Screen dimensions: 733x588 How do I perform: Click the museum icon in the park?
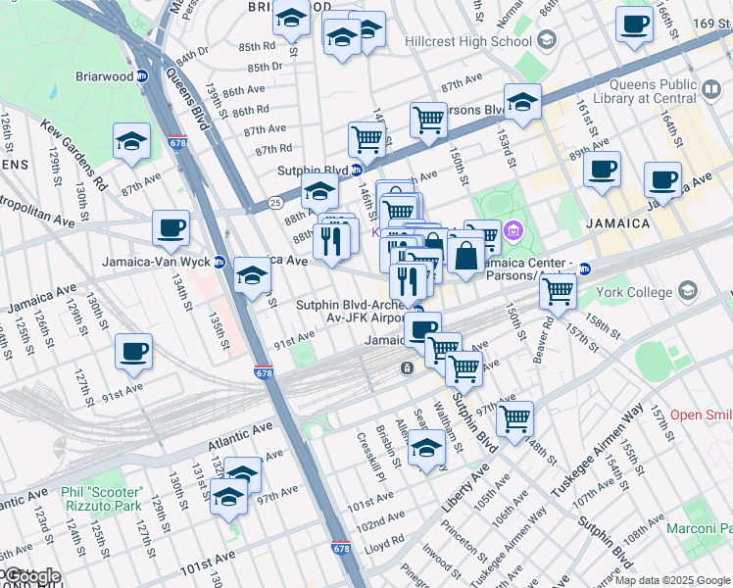pyautogui.click(x=513, y=230)
